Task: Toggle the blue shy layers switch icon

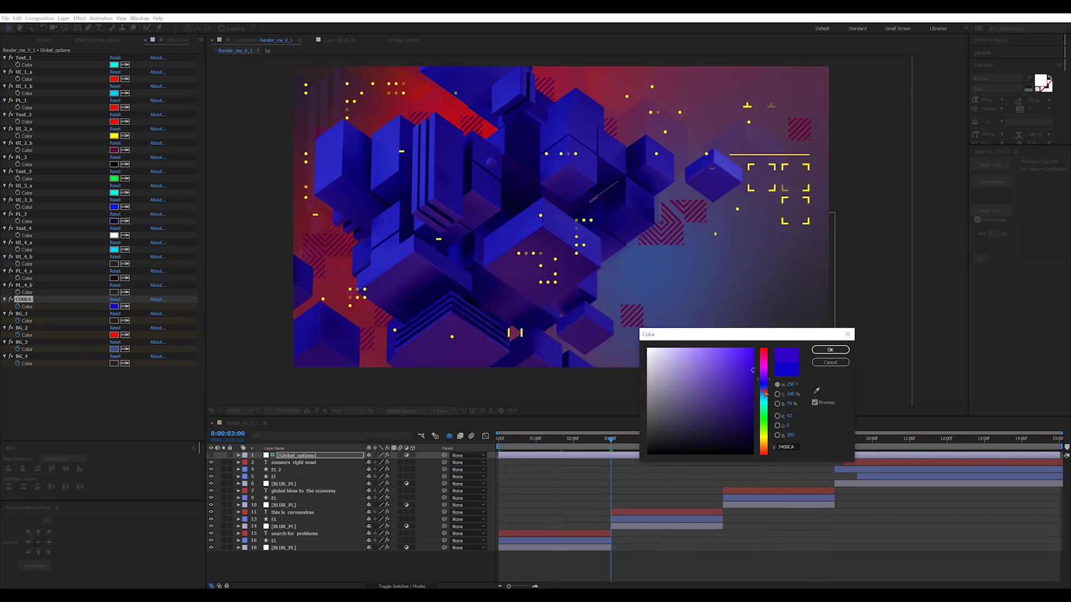Action: click(x=449, y=436)
